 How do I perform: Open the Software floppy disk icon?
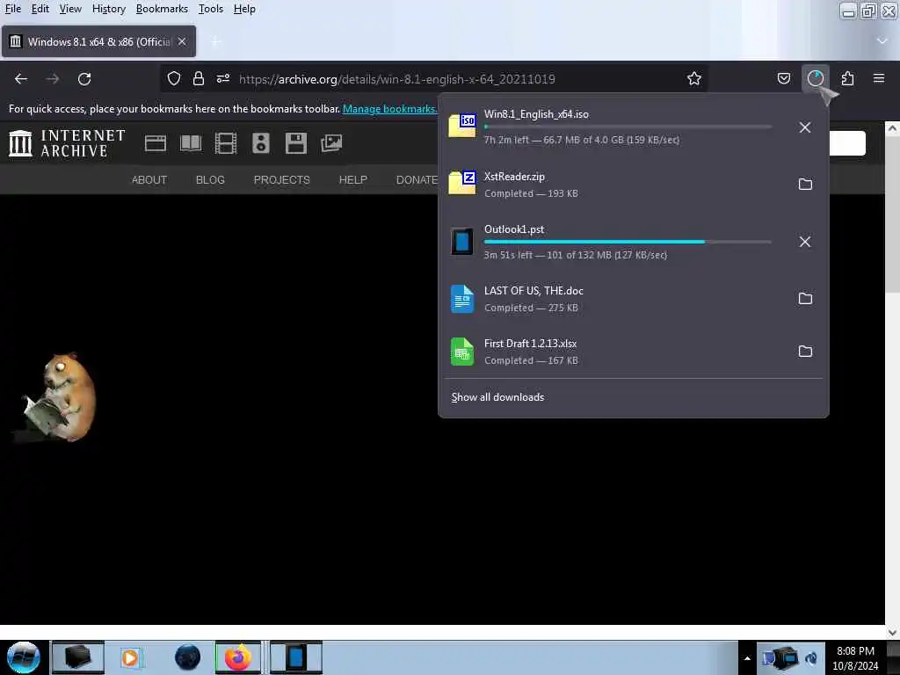coord(295,143)
